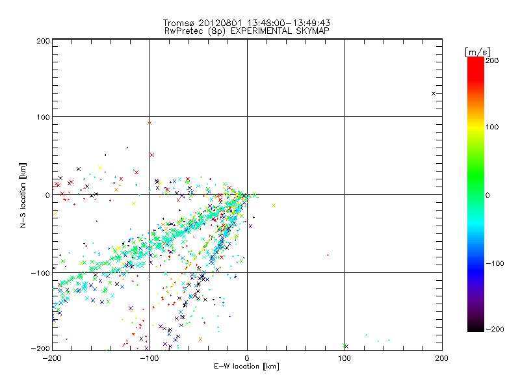The height and width of the screenshot is (390, 520).
Task: Click the plot title with Tromsø date and time
Action: (x=247, y=23)
